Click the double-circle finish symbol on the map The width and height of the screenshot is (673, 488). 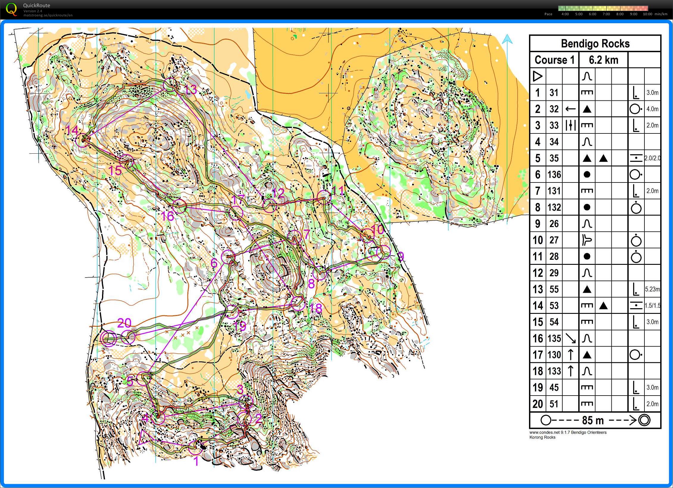coord(108,338)
